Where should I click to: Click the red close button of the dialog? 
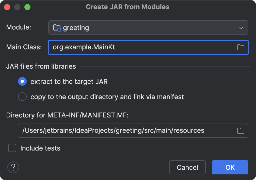[7, 7]
